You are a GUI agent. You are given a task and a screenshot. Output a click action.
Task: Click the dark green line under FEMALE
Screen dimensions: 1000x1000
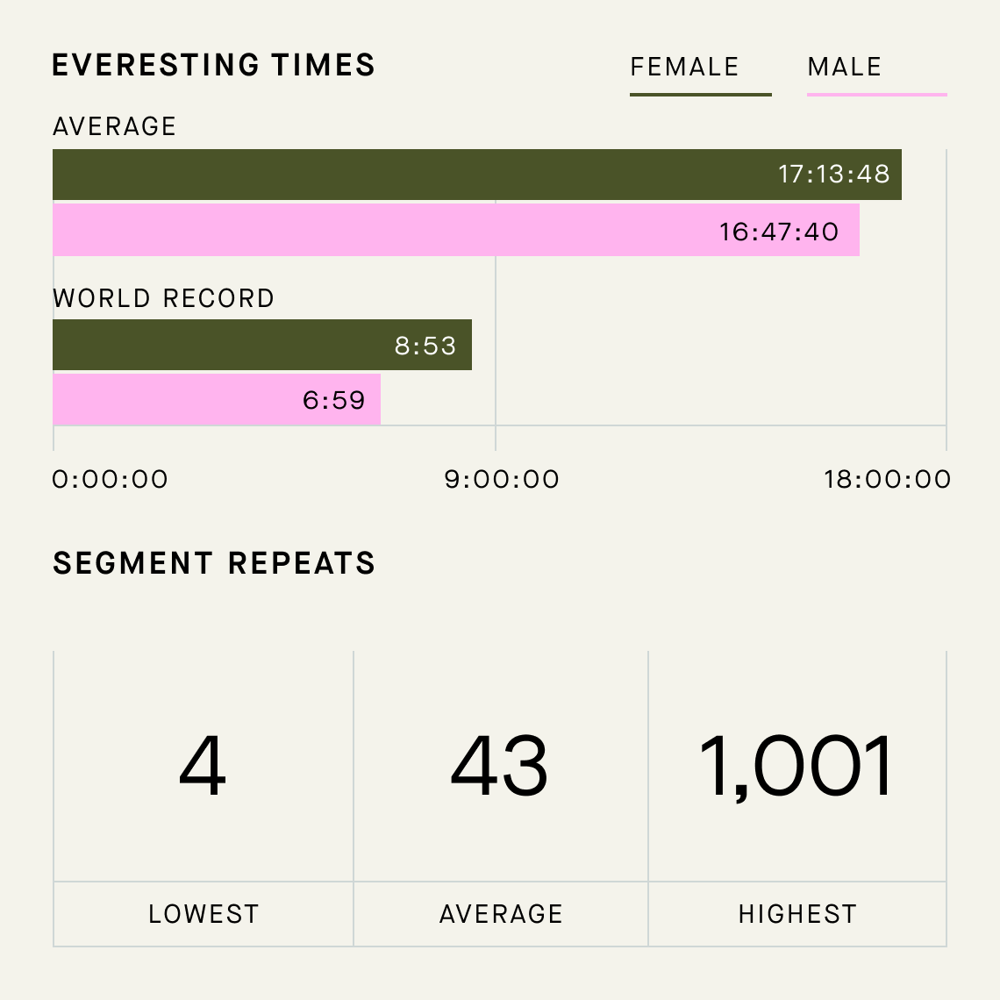(701, 95)
